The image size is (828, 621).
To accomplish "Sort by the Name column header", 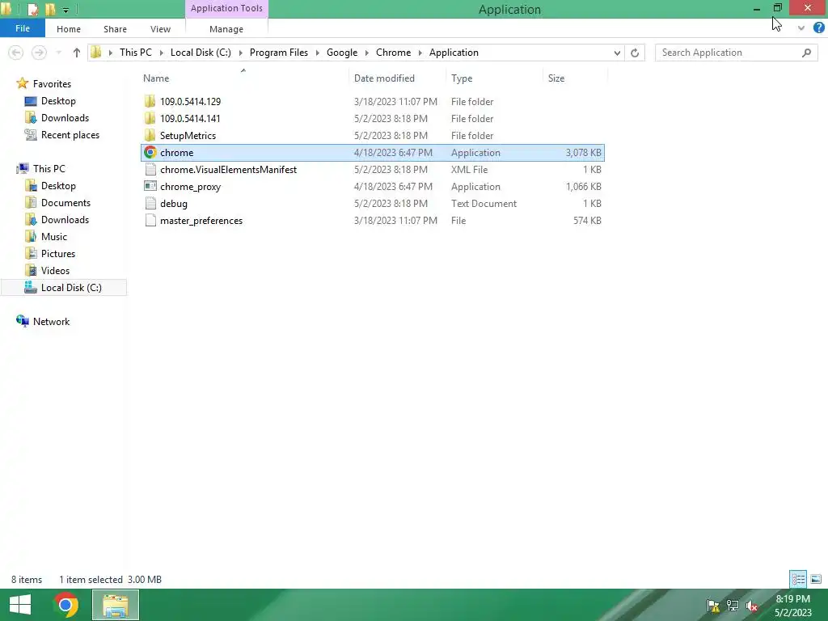I will (156, 78).
